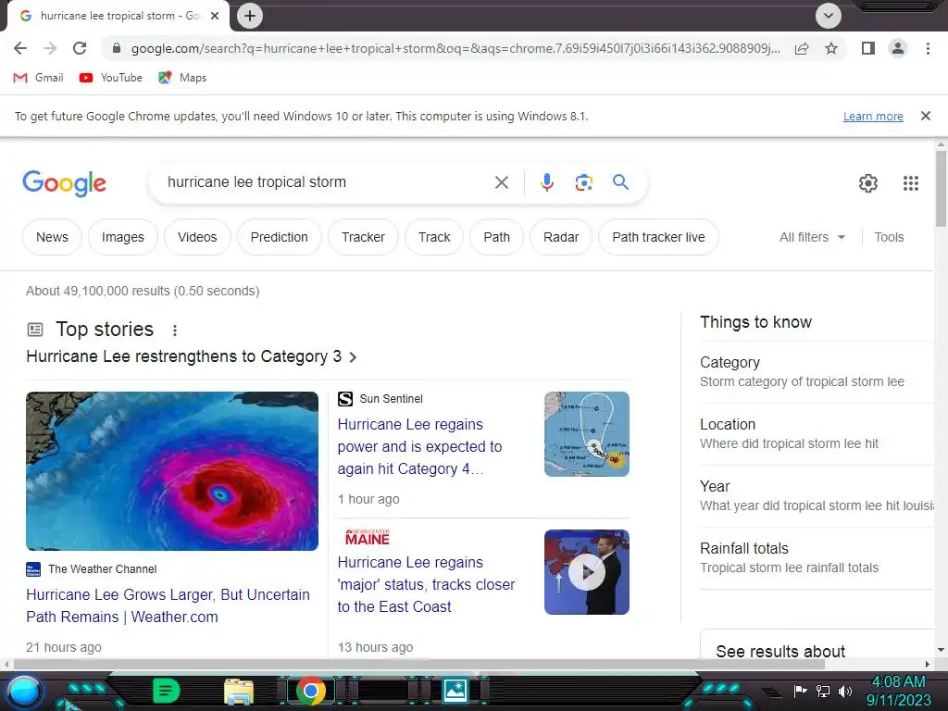Open the tab search dropdown arrow
The image size is (948, 711).
pyautogui.click(x=829, y=16)
